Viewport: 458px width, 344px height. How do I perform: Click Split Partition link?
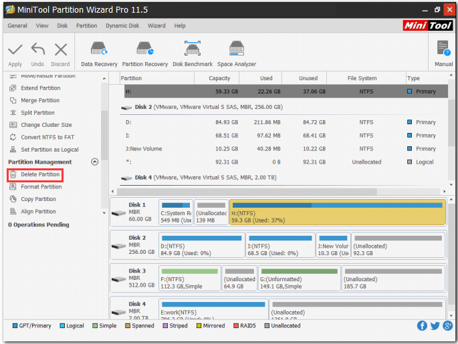pos(37,113)
